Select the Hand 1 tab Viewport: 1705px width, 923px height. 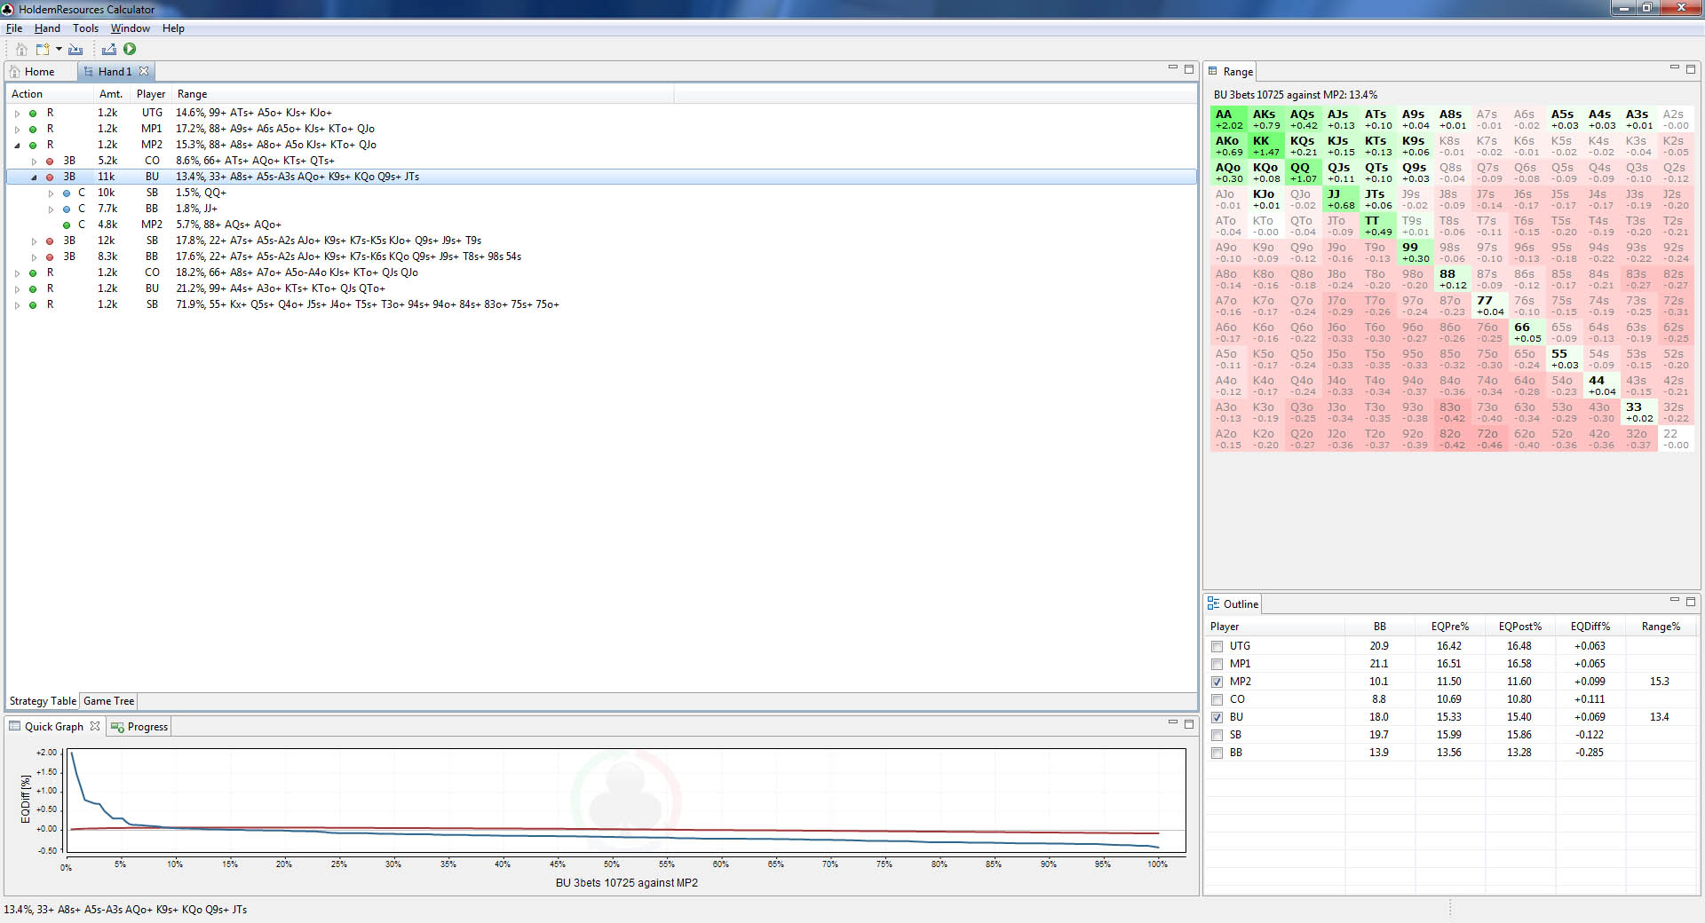click(x=115, y=72)
